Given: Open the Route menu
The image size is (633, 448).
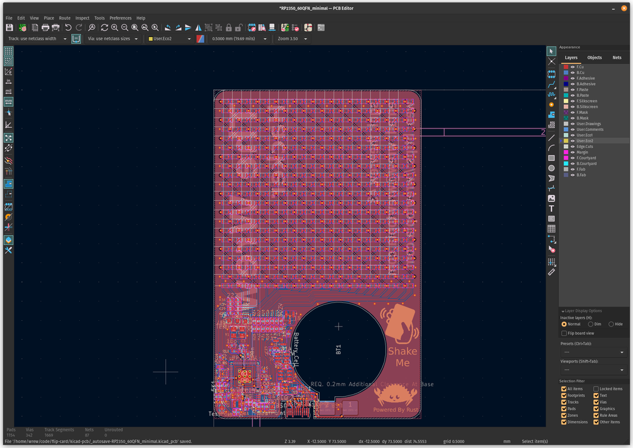Looking at the screenshot, I should point(65,18).
